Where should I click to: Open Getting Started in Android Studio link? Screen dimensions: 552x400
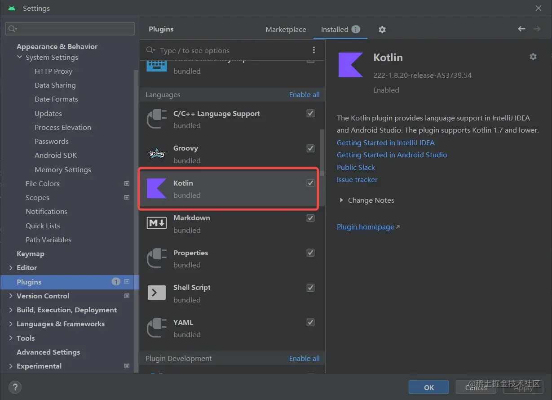(392, 155)
